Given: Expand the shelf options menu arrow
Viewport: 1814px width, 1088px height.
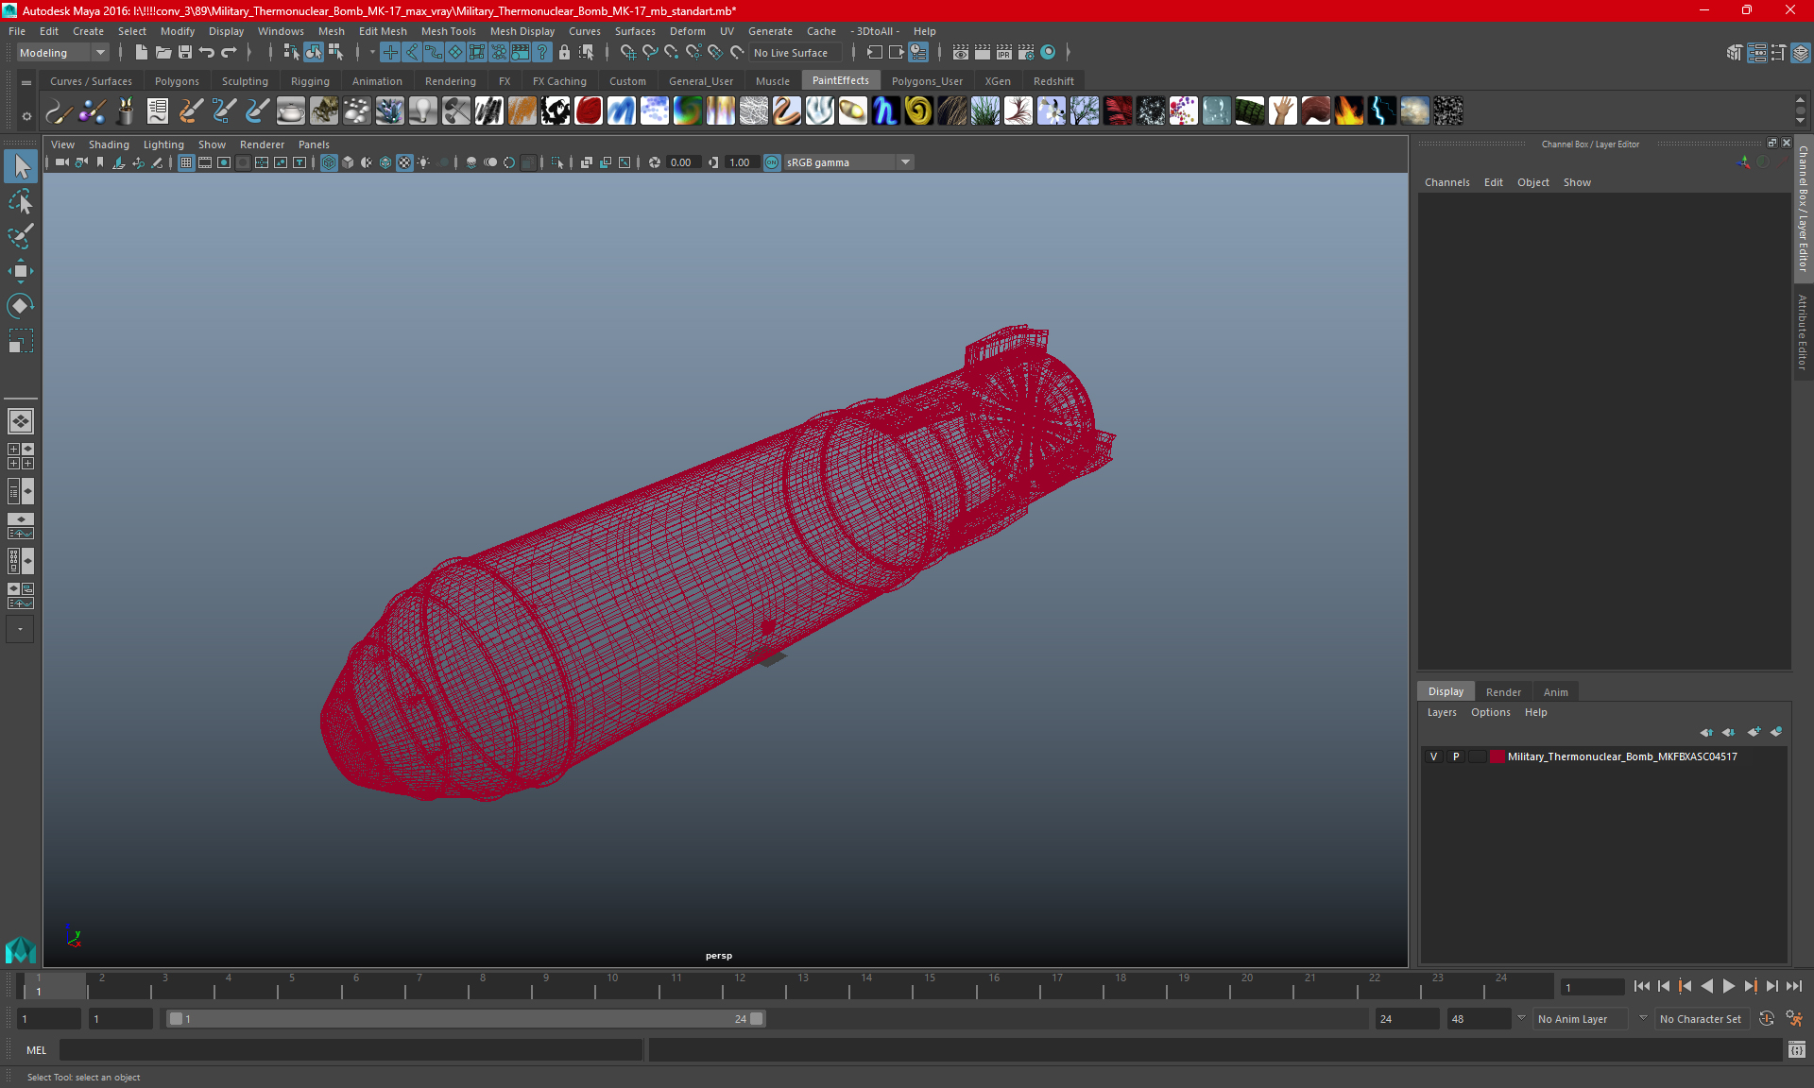Looking at the screenshot, I should pos(26,116).
